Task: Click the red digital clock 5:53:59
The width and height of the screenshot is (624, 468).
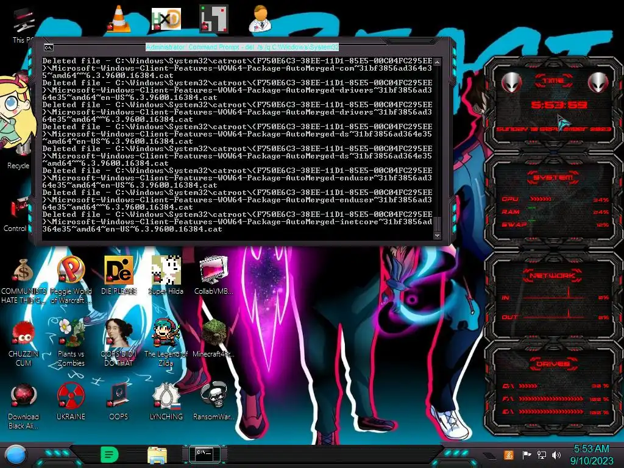Action: [x=559, y=105]
